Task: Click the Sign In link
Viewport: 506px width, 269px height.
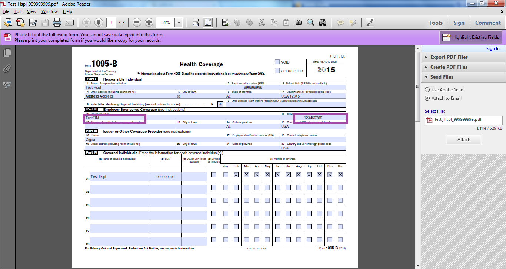Action: [493, 48]
